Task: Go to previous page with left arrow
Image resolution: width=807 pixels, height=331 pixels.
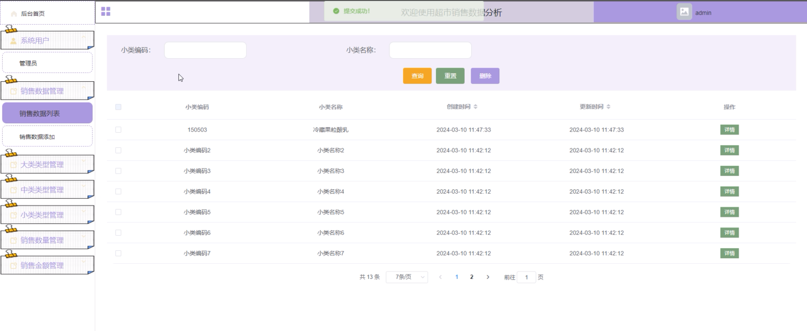Action: click(x=440, y=277)
